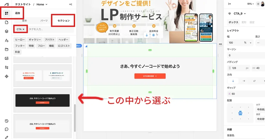Viewport: 265px width, 139px height.
Task: Open the 垂直 中央寄せ dropdown
Action: 261,119
